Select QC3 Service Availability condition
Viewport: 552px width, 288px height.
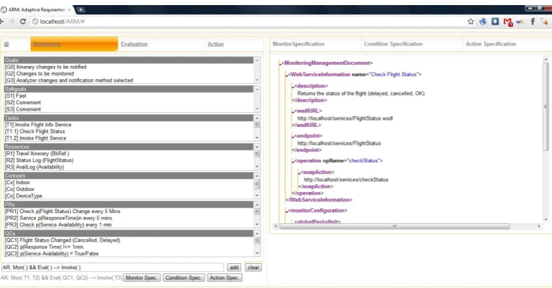129,254
